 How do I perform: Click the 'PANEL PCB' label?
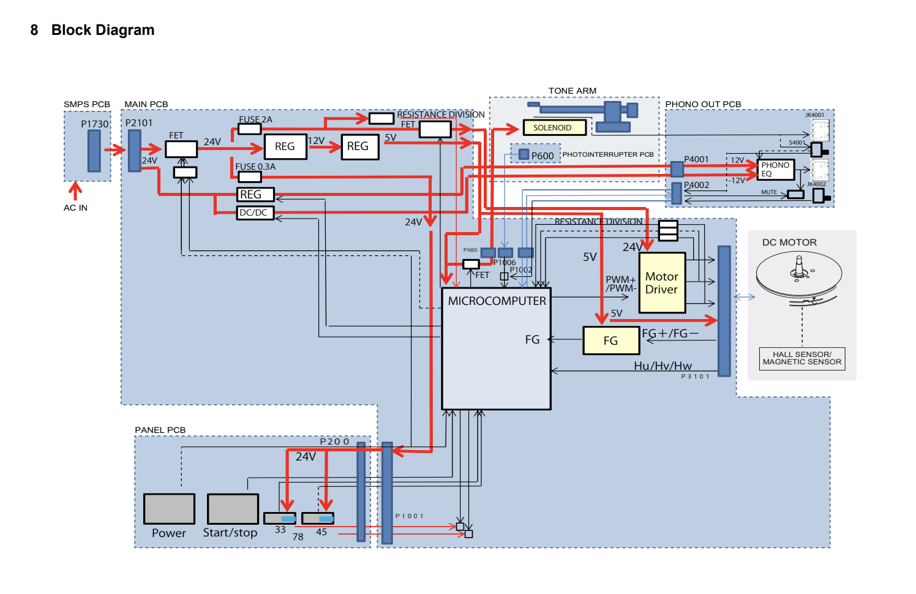(160, 430)
